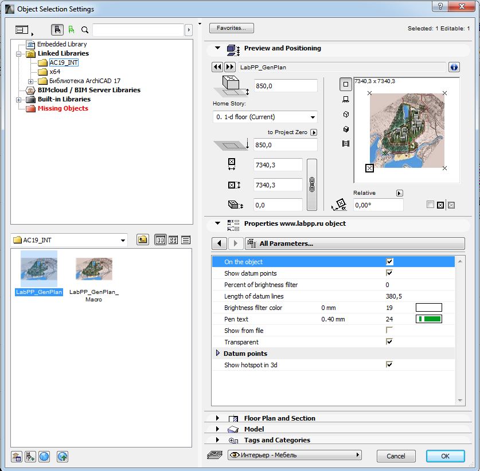
Task: Click the bottom-left anchor point in preview
Action: 369,168
